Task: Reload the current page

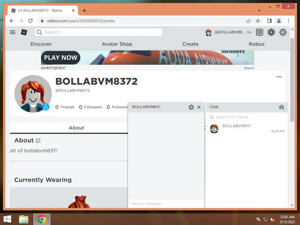Action: 30,21
